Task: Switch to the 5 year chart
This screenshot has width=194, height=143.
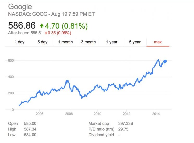Action: coord(135,42)
